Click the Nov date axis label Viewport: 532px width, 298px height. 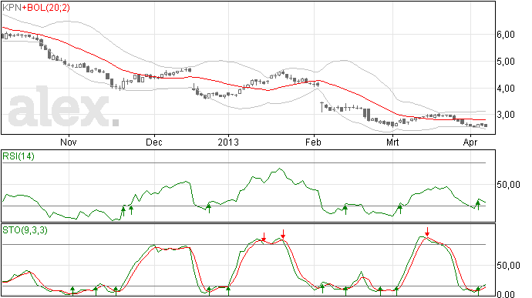tap(69, 142)
